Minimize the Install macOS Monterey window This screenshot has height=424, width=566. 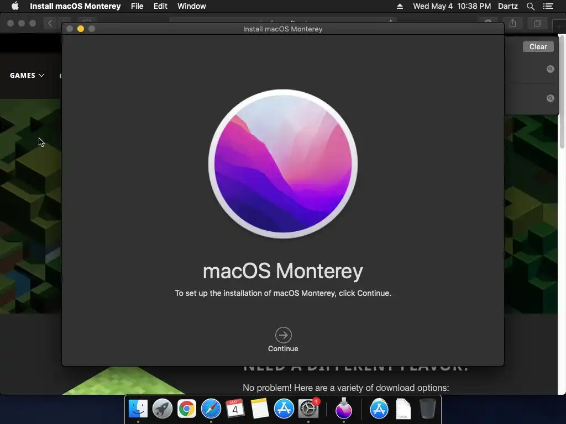pyautogui.click(x=81, y=29)
